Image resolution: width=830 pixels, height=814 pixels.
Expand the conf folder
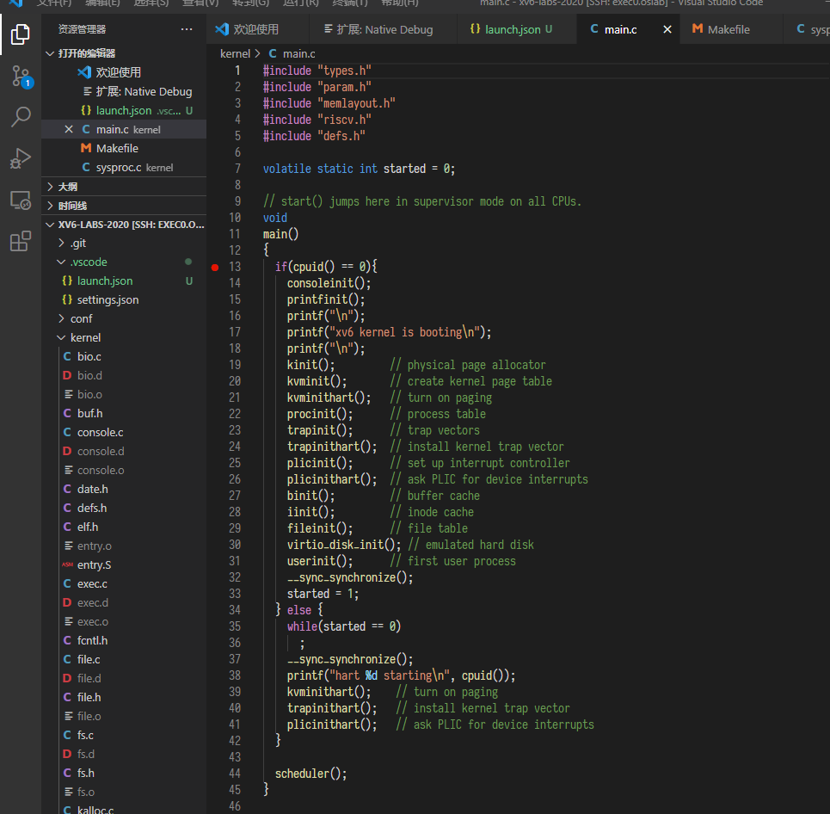[x=61, y=318]
